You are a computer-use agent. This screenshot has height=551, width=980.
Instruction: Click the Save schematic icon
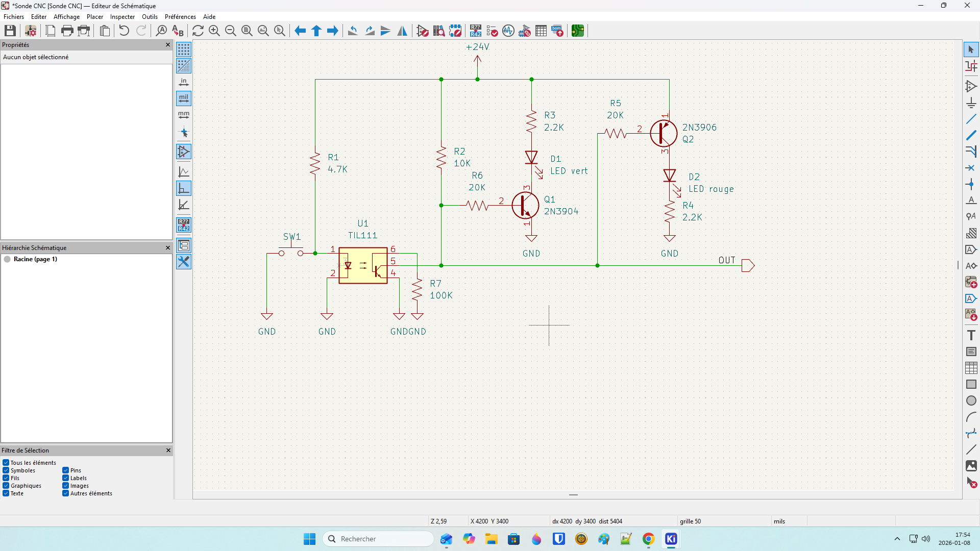coord(10,31)
